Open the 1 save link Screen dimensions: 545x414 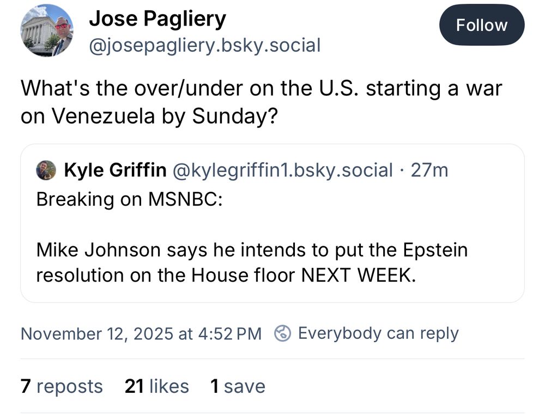238,386
